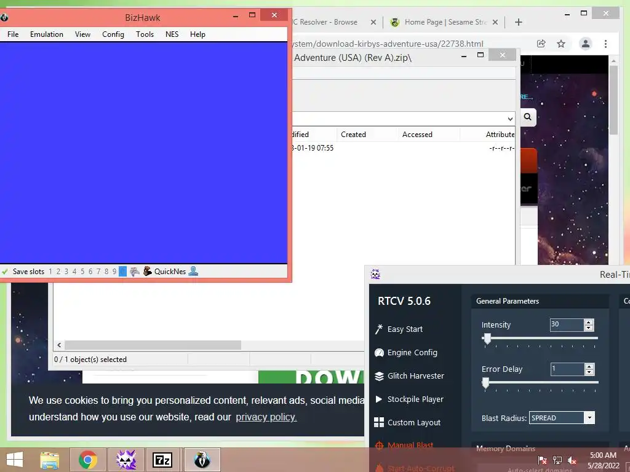Sort by Created column in 7-Zip
This screenshot has width=630, height=472.
[353, 135]
